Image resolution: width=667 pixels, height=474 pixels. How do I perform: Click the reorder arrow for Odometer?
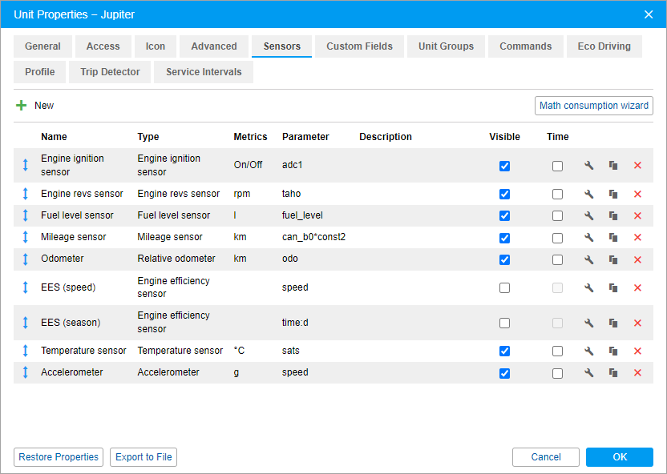(25, 259)
